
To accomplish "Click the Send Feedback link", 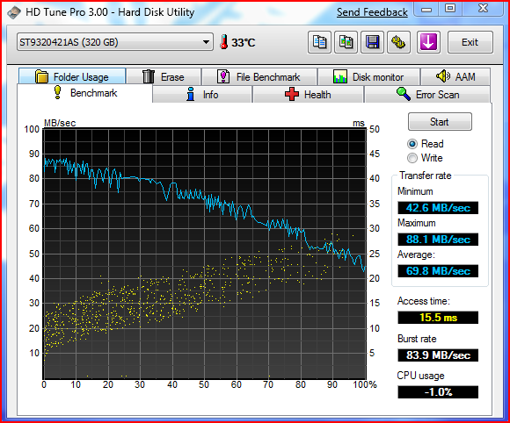I will (x=372, y=12).
